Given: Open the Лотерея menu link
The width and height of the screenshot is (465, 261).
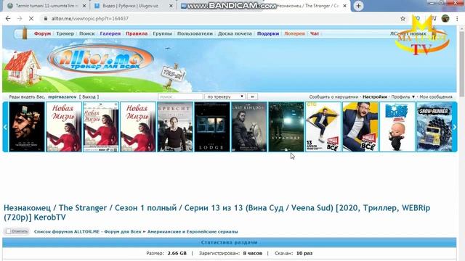Looking at the screenshot, I should click(294, 33).
